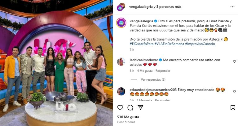
Task: Open comments with the speech bubble icon
Action: tap(130, 108)
